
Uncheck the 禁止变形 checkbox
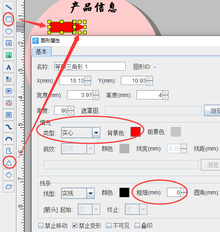pyautogui.click(x=75, y=226)
